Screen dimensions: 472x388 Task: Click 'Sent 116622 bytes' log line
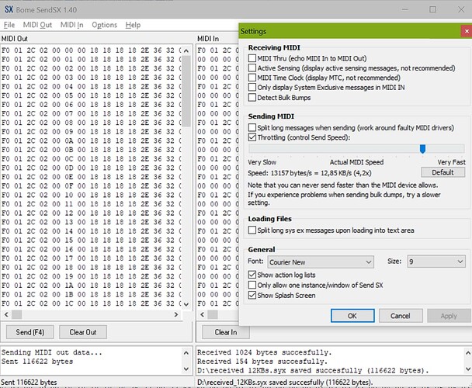(37, 361)
